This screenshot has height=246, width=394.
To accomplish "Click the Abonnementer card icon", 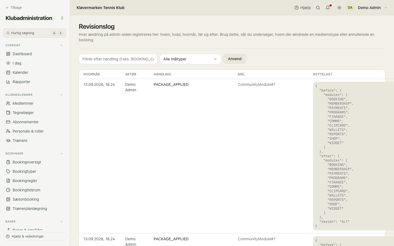I will point(8,122).
